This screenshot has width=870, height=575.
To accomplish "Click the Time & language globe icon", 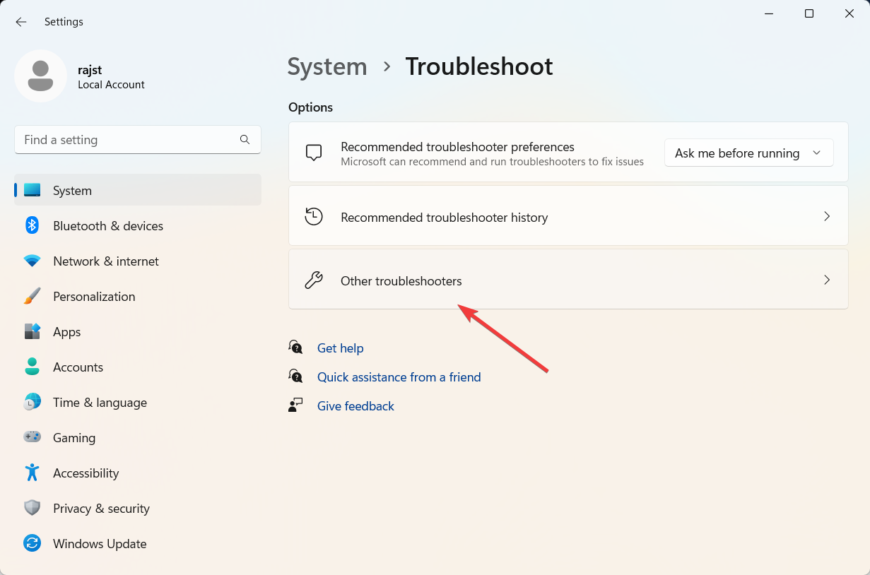I will [33, 402].
